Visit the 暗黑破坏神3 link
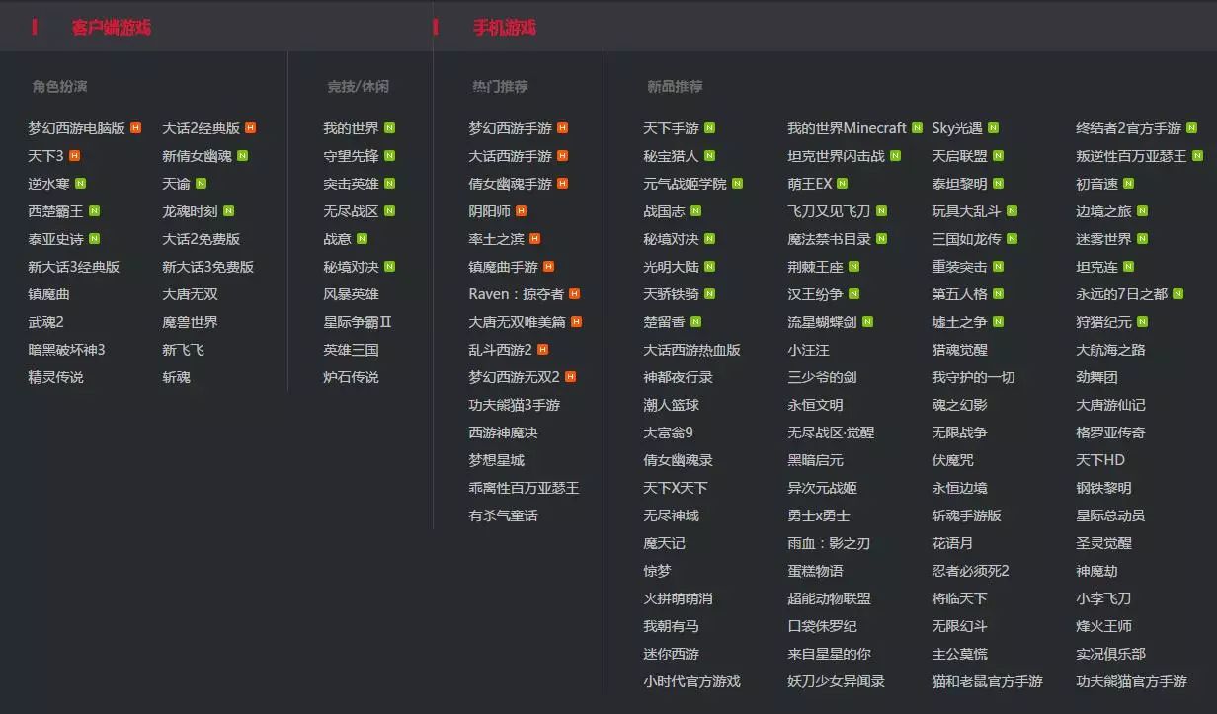The image size is (1217, 714). click(66, 350)
